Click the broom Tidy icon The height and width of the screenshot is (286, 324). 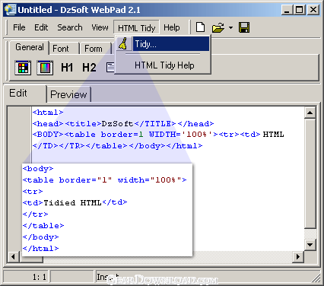click(x=123, y=43)
